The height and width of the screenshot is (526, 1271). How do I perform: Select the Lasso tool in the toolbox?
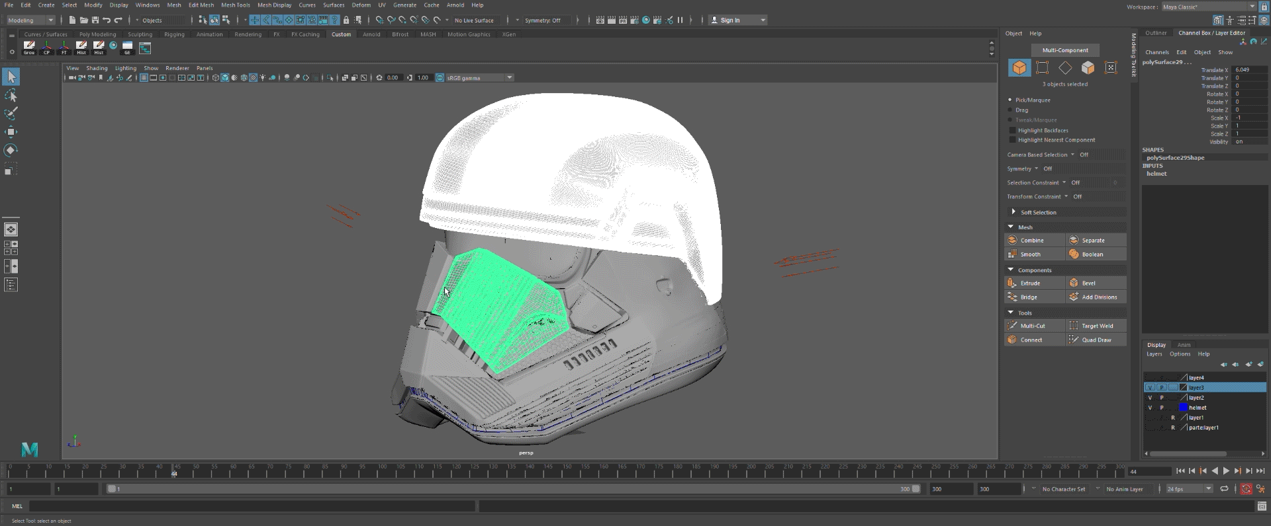(x=11, y=96)
